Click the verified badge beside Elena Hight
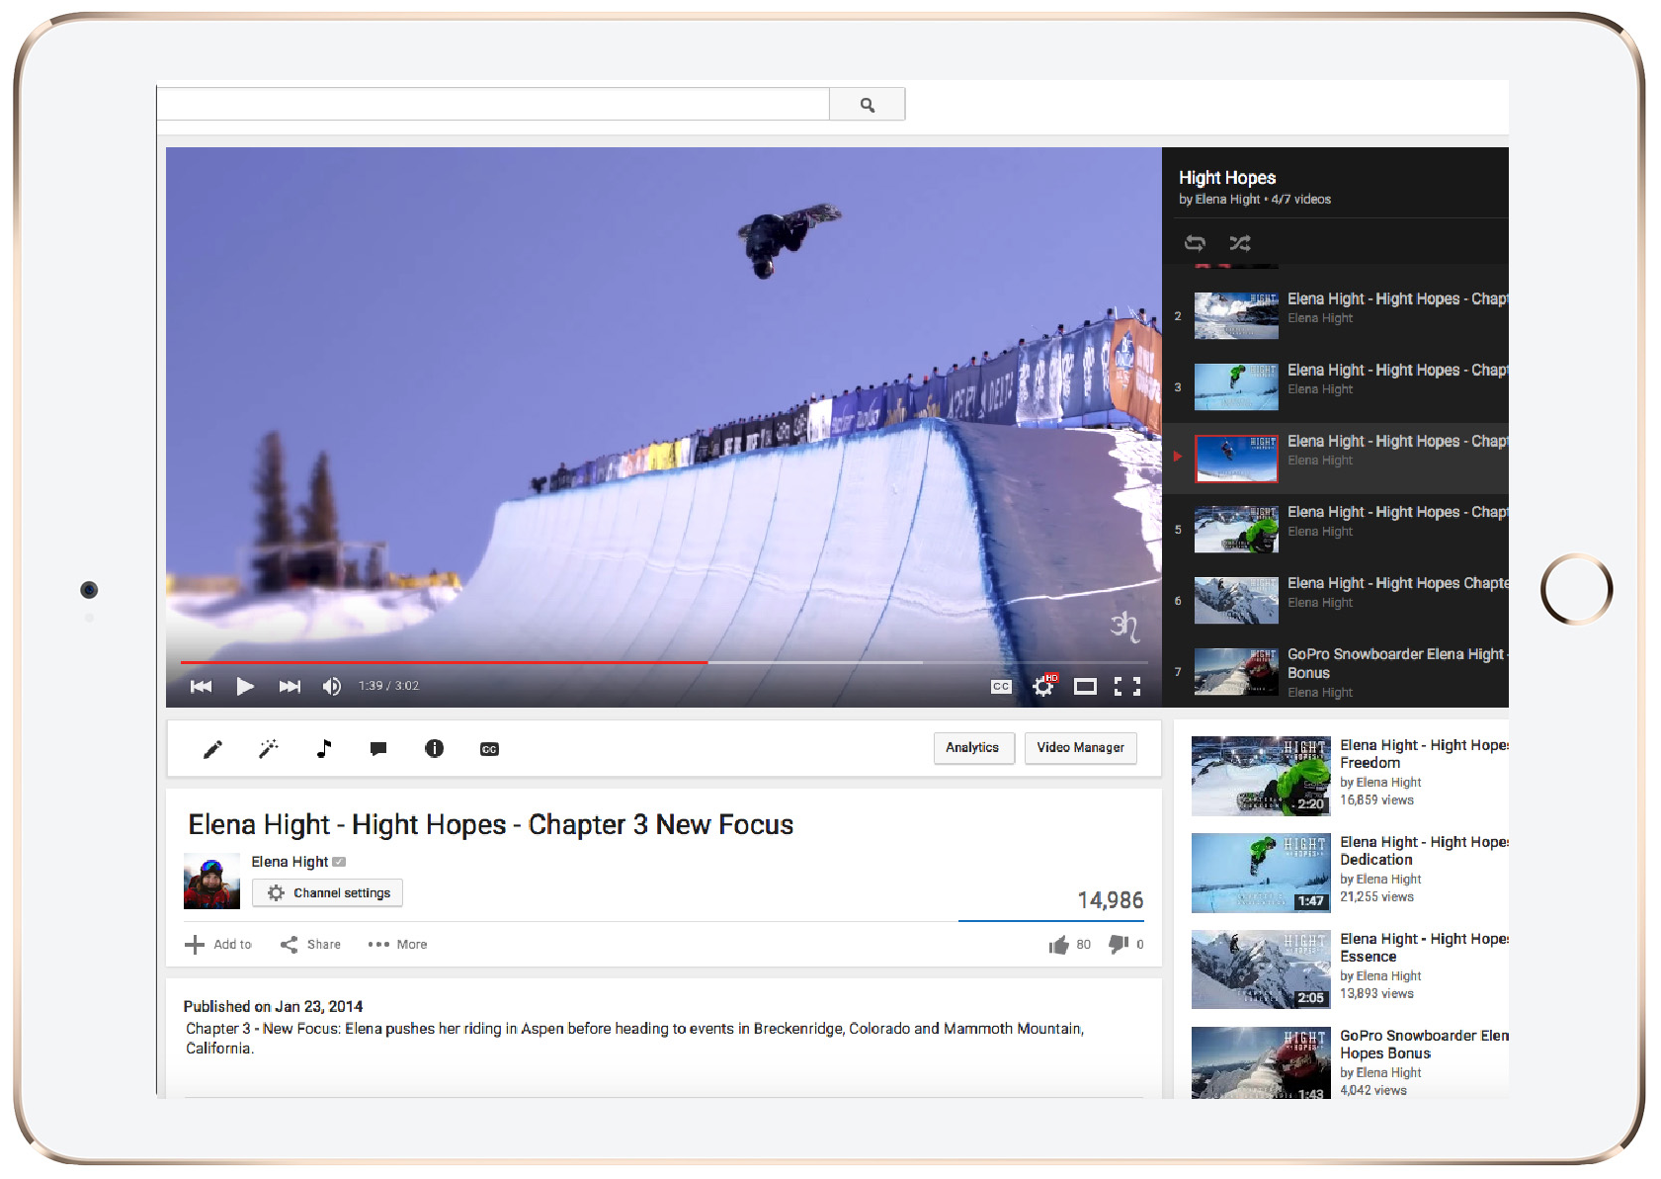The width and height of the screenshot is (1661, 1179). [x=339, y=862]
